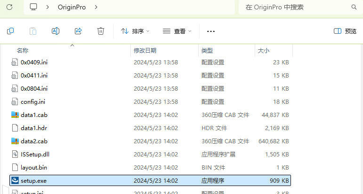Viewport: 363px width, 194px height.
Task: Click the data2.cab archive icon
Action: coord(15,141)
